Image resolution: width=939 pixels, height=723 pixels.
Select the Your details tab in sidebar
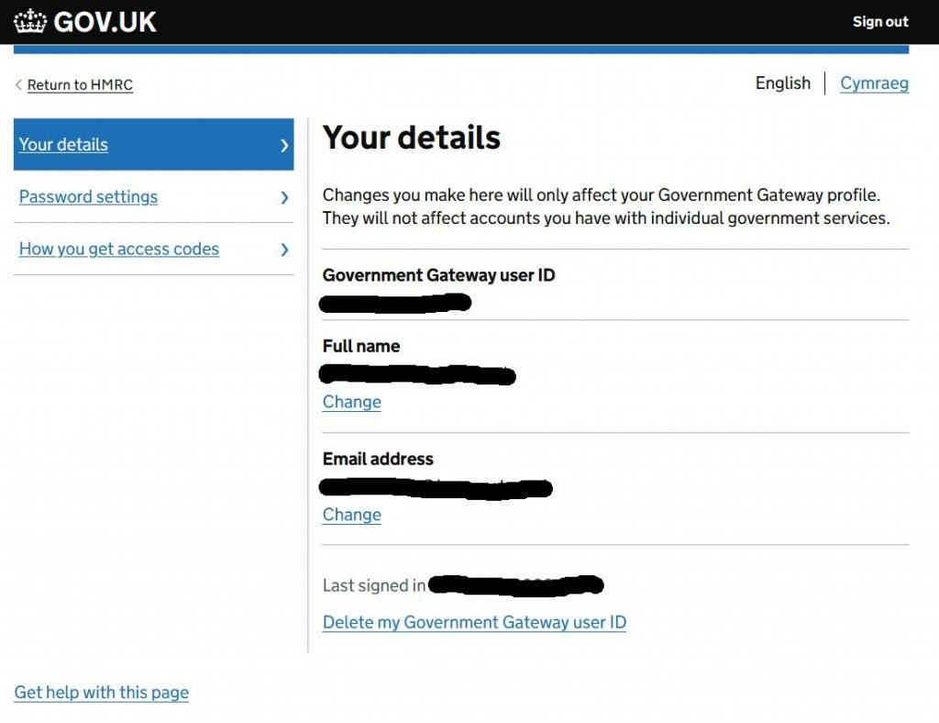coord(62,145)
